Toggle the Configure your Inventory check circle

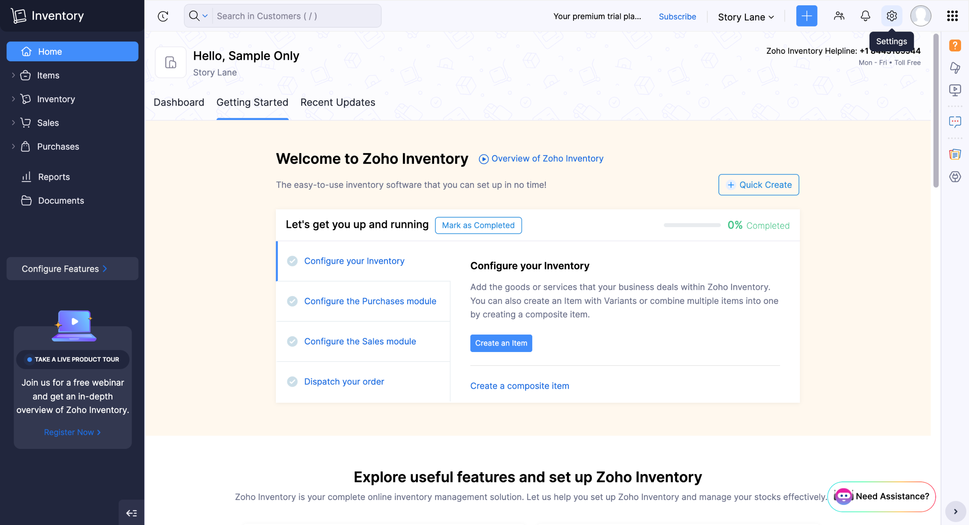292,261
